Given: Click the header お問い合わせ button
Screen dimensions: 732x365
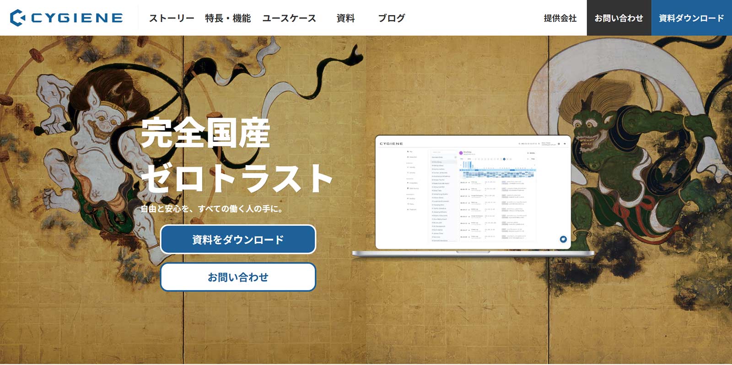Looking at the screenshot, I should (619, 18).
